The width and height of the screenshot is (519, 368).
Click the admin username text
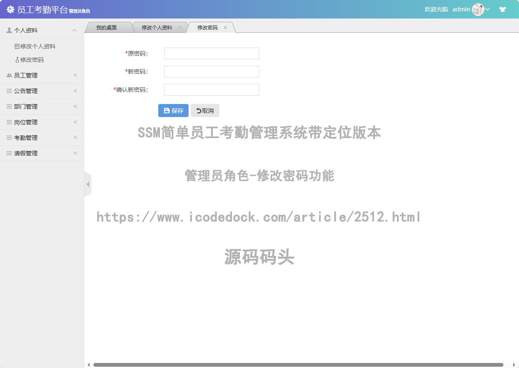461,9
